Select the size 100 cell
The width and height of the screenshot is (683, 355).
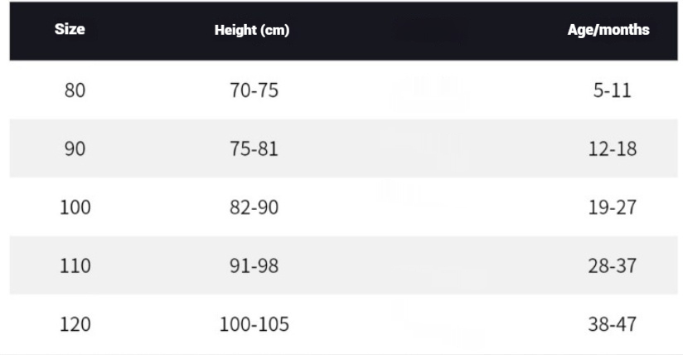[75, 207]
